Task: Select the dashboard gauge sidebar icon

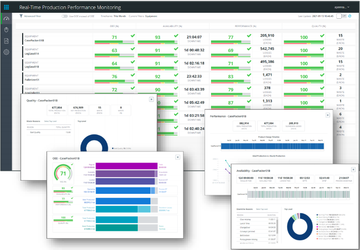Action: click(x=6, y=19)
